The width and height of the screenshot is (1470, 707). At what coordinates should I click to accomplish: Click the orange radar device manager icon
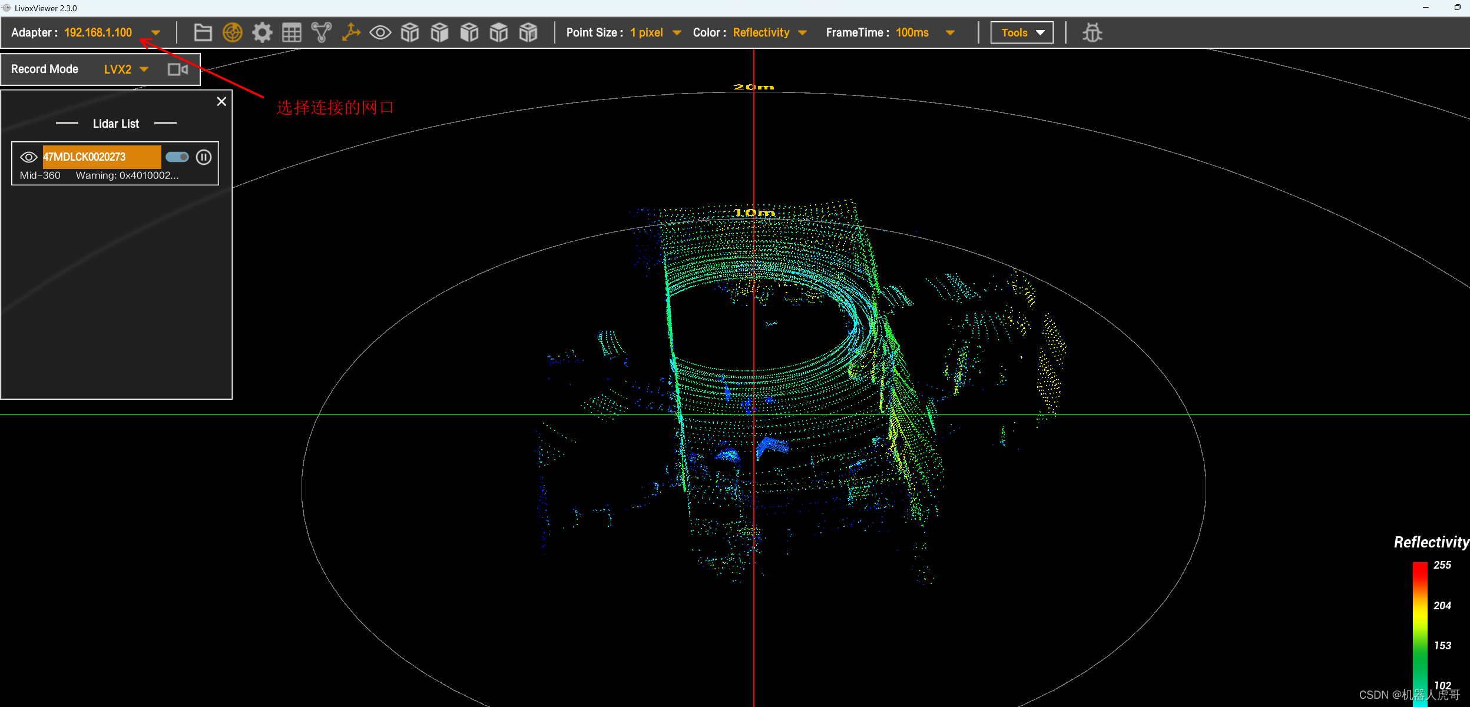coord(233,32)
